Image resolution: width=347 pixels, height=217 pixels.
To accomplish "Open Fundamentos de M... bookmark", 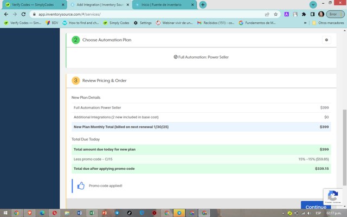I will tap(258, 23).
